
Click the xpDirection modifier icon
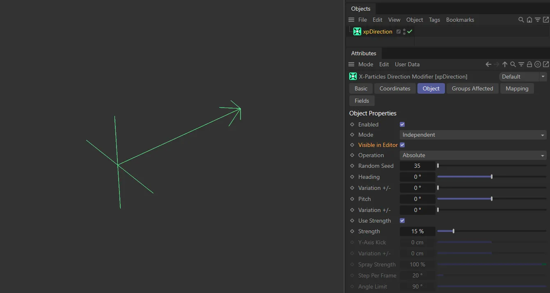click(x=357, y=32)
